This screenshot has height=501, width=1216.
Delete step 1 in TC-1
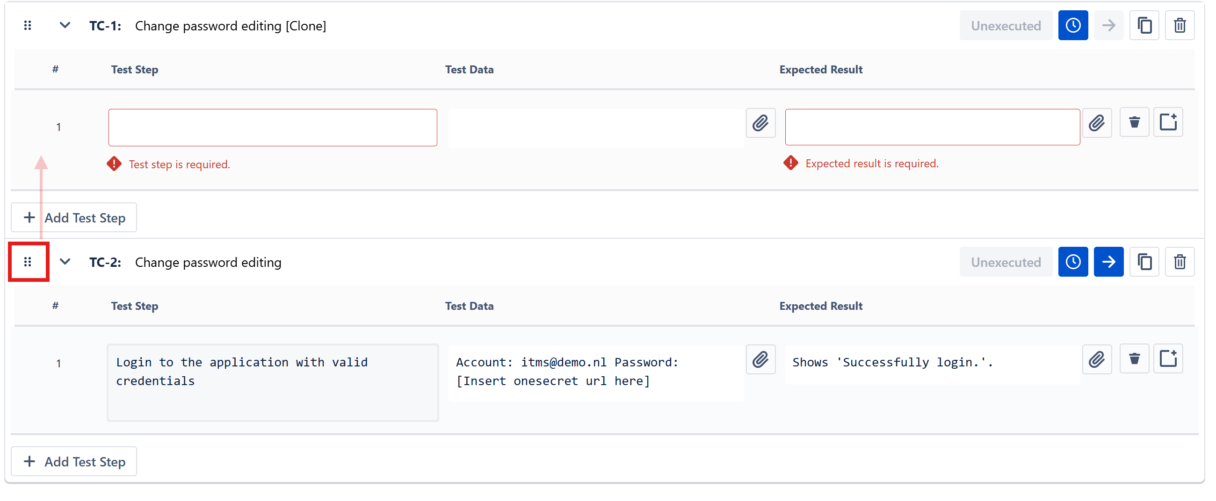click(1134, 122)
